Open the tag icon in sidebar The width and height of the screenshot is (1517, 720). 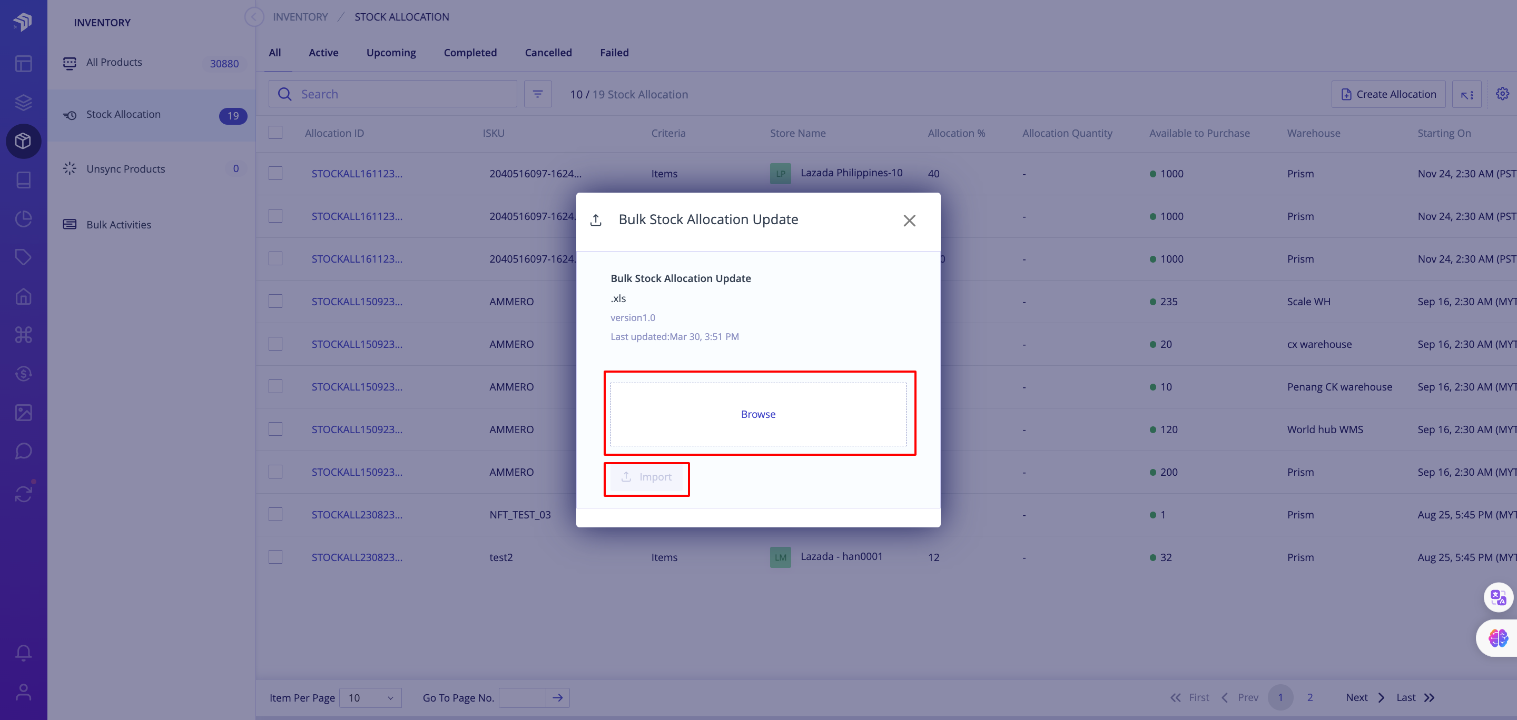click(23, 257)
